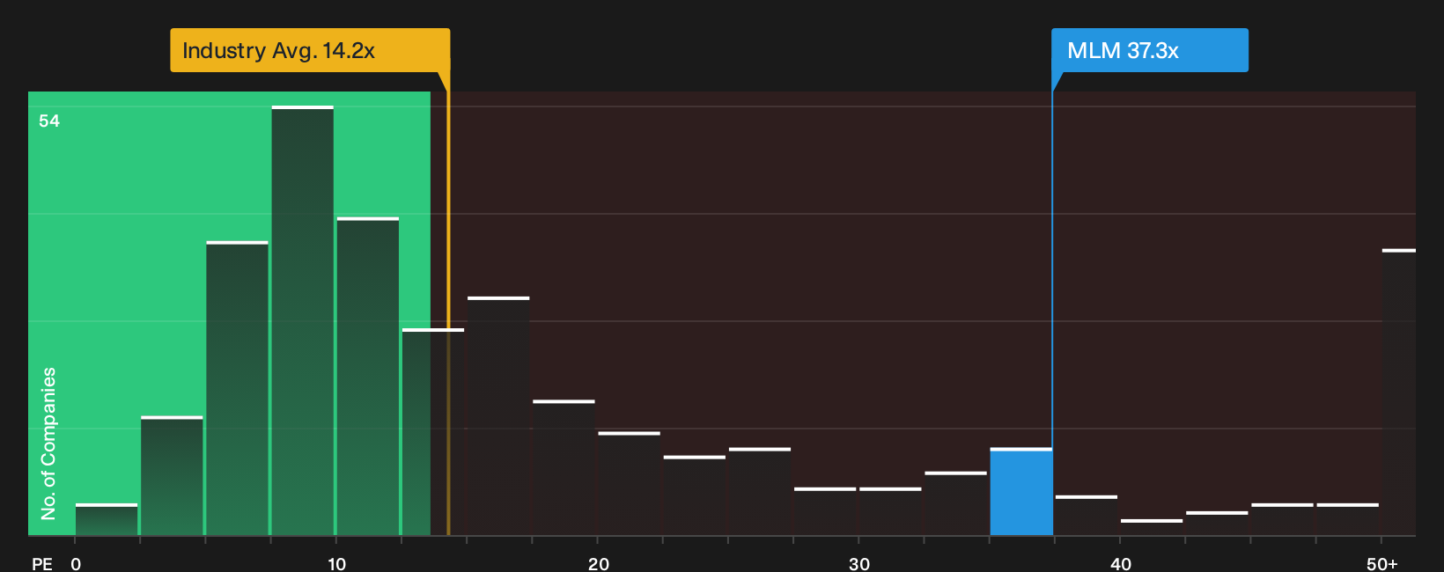Click the x-axis tick label '40'

[1121, 564]
